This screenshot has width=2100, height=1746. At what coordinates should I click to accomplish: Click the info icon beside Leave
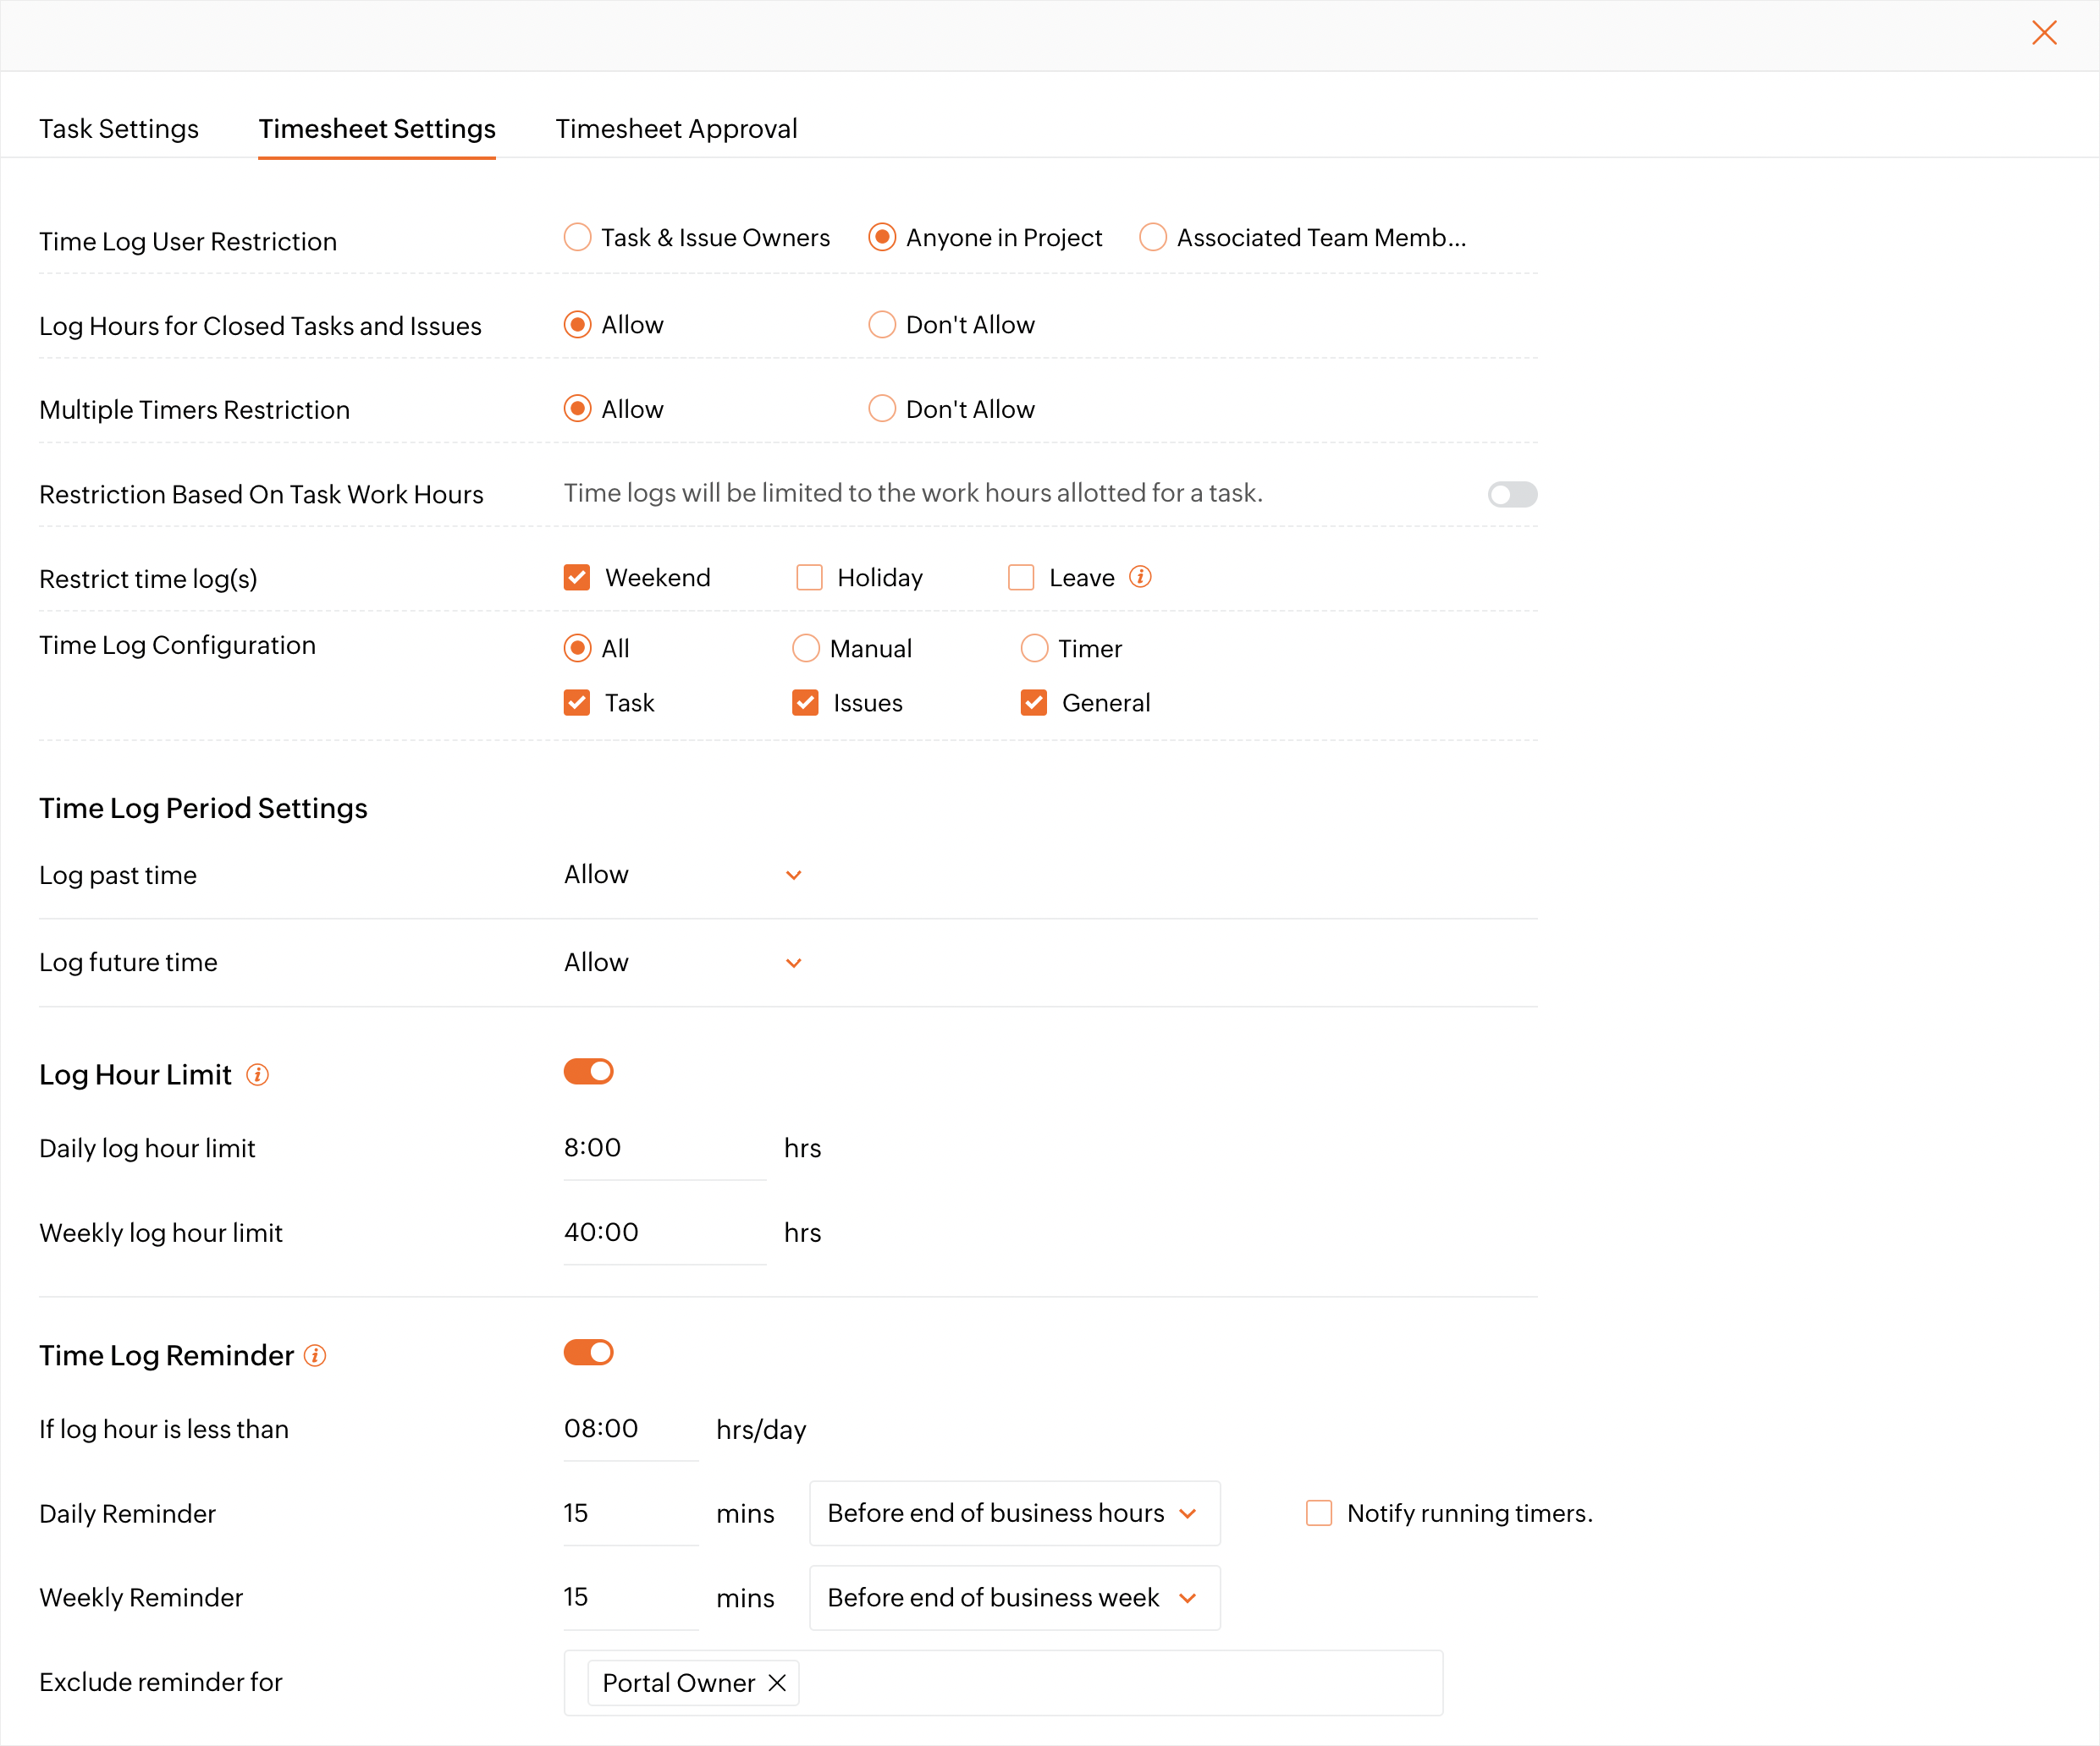pos(1140,577)
